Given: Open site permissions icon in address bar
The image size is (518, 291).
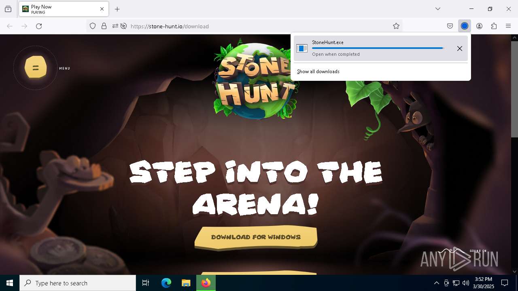Looking at the screenshot, I should 115,26.
